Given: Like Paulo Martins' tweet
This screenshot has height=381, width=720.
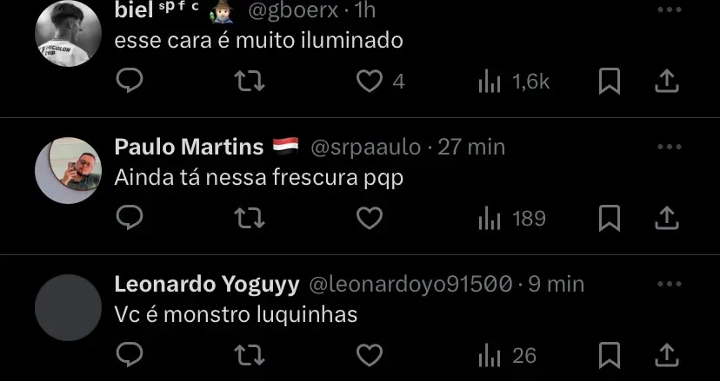Looking at the screenshot, I should 370,218.
